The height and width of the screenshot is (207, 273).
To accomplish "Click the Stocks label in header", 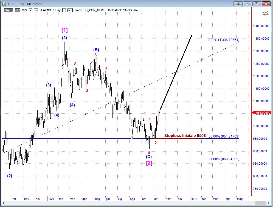I will click(128, 10).
